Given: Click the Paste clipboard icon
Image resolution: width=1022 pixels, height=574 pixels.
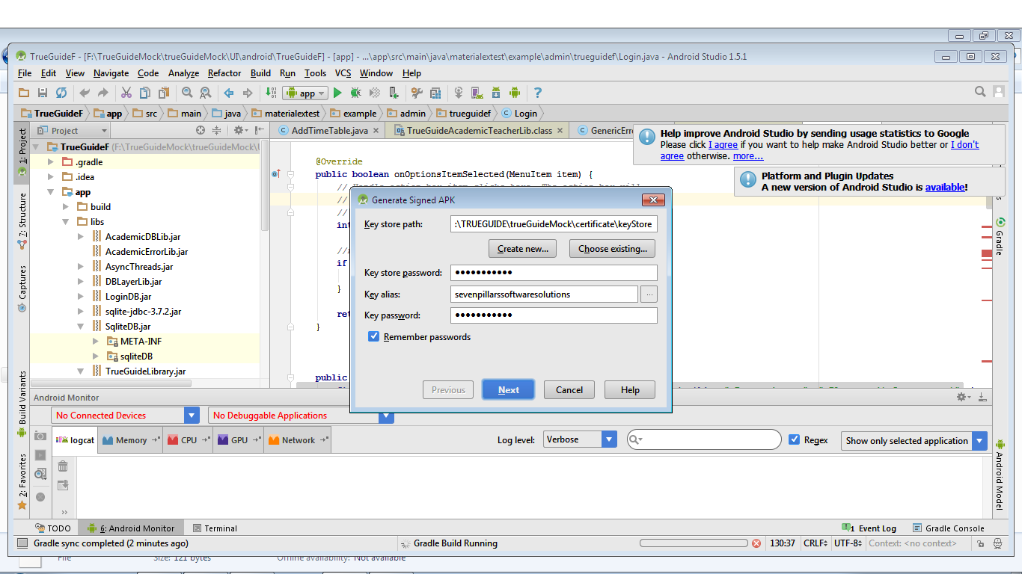Looking at the screenshot, I should point(164,93).
